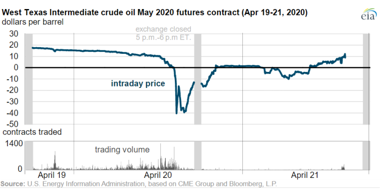Viewport: 388px width, 189px height.
Task: Click the Source citation text
Action: click(x=139, y=184)
